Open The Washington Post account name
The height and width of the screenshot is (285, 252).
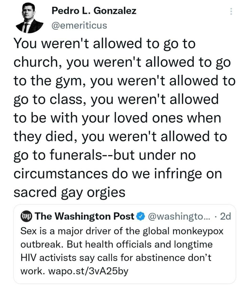84,216
